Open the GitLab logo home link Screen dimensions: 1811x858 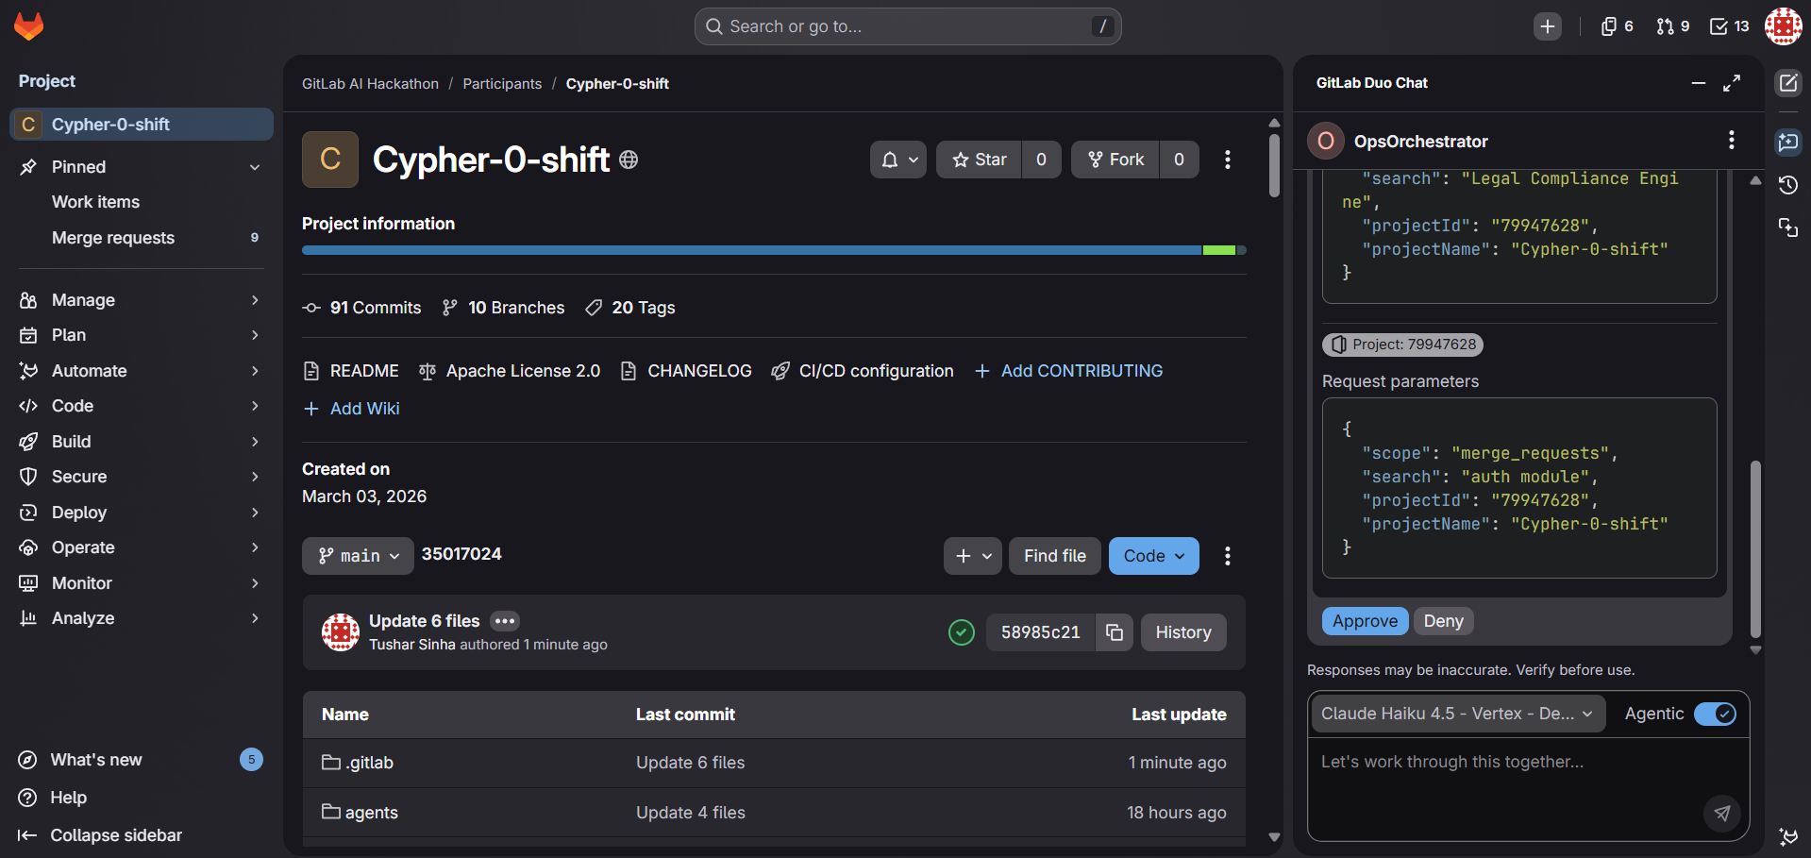[28, 25]
